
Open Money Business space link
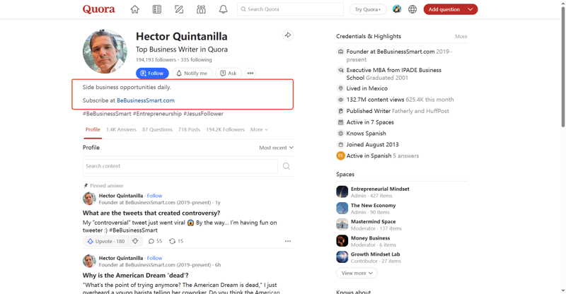pyautogui.click(x=370, y=238)
